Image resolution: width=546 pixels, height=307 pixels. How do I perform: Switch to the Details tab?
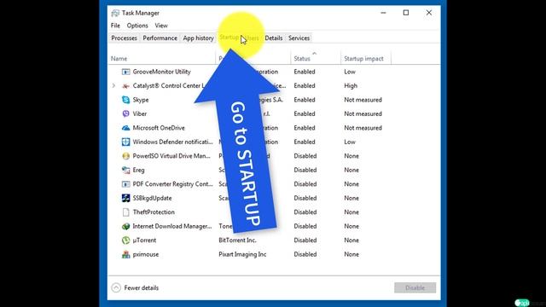click(x=273, y=38)
